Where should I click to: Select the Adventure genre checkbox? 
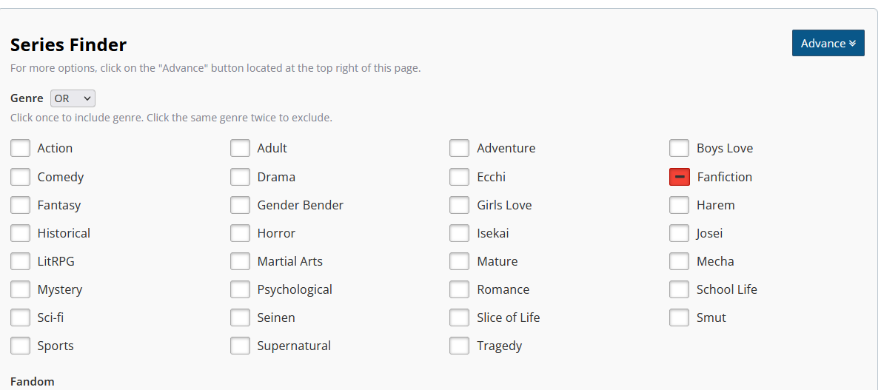coord(460,149)
